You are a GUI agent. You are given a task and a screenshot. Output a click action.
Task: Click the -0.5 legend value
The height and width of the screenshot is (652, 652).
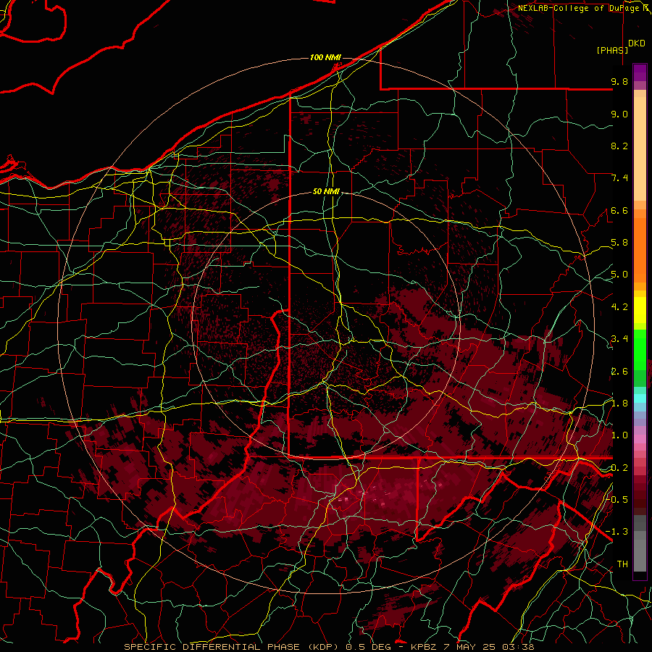617,500
